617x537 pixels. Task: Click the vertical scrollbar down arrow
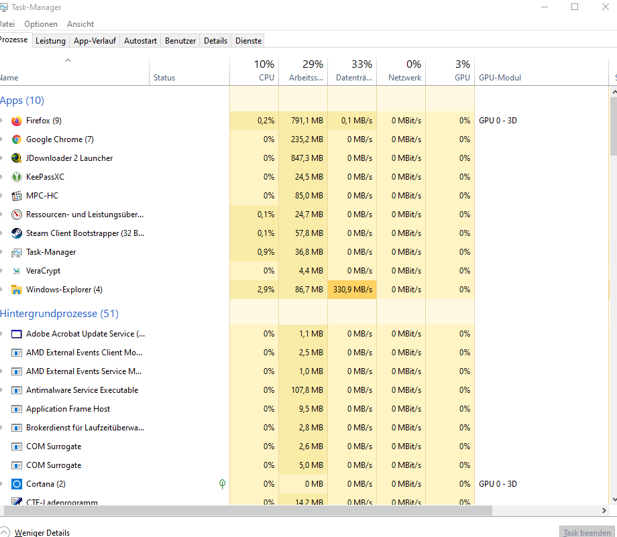[x=614, y=500]
